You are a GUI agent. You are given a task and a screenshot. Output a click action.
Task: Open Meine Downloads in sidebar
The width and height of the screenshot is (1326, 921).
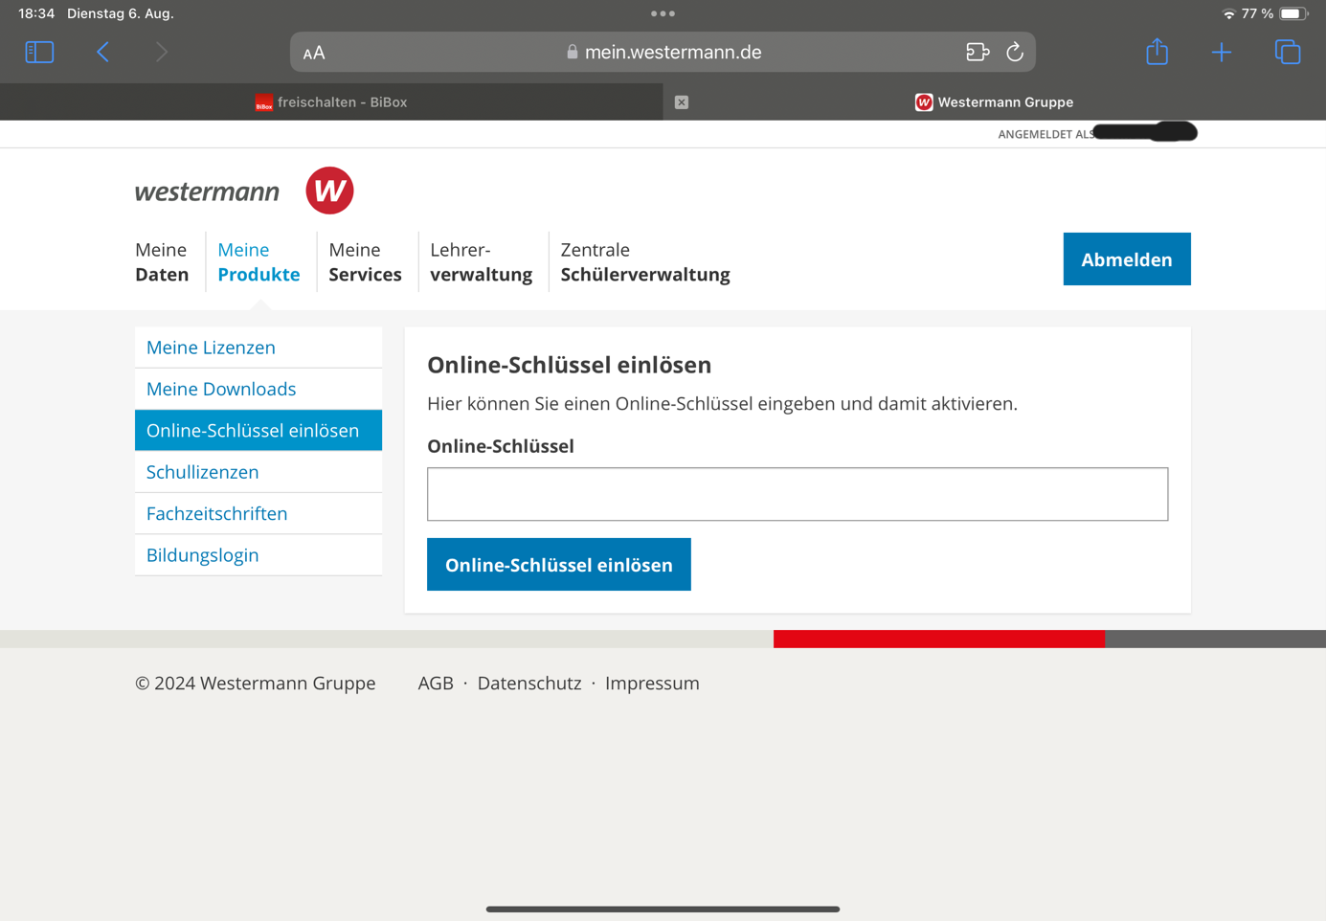tap(258, 389)
